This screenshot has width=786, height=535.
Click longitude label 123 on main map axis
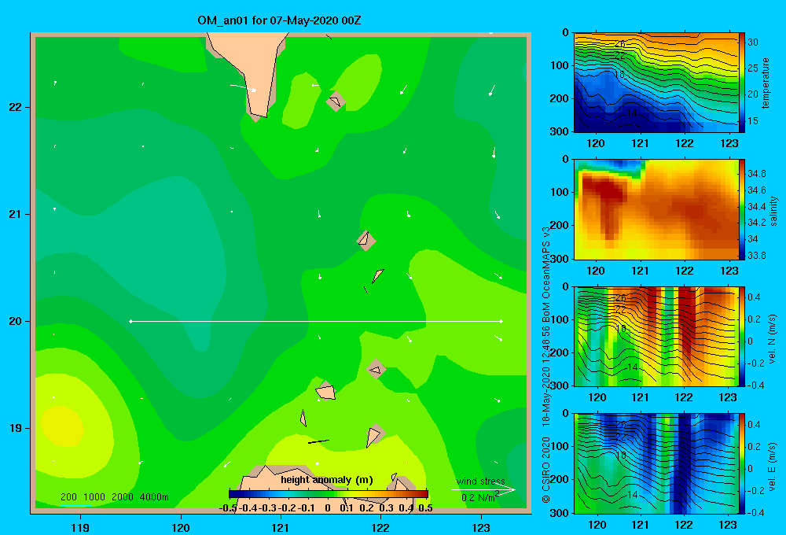coord(481,527)
